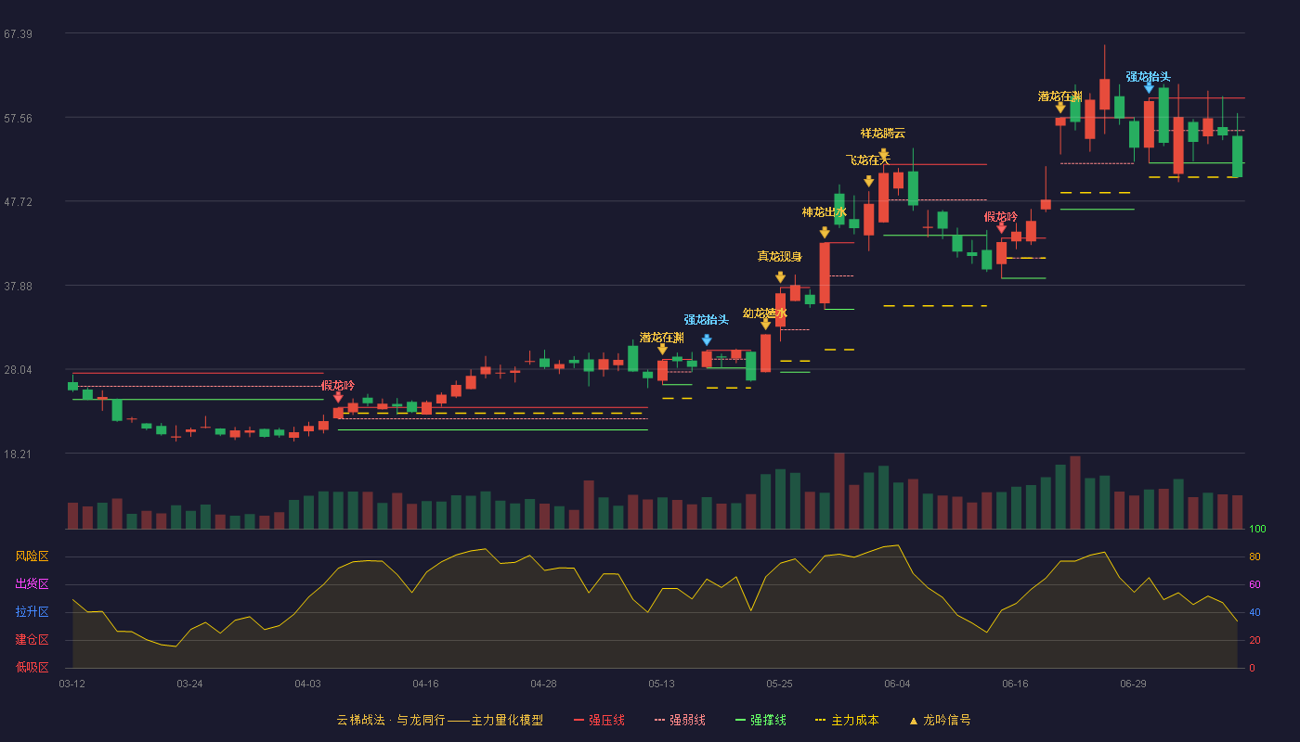The height and width of the screenshot is (742, 1300).
Task: Toggle the 主力成本 legend series
Action: pyautogui.click(x=847, y=720)
